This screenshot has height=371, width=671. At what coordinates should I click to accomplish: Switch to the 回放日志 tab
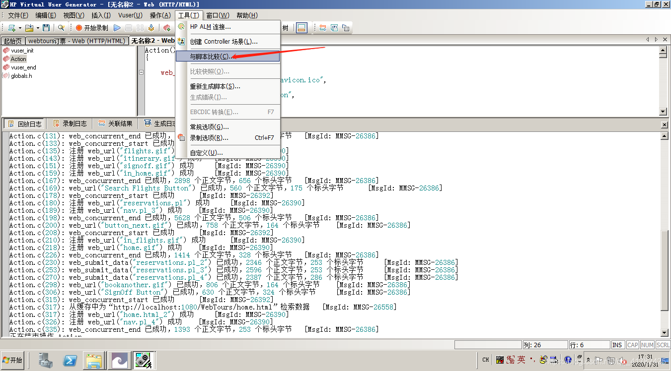tap(25, 124)
